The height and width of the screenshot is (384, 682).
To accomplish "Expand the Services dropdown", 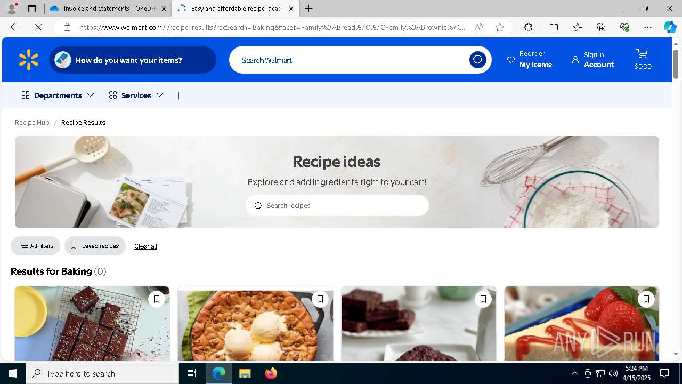I will (136, 95).
